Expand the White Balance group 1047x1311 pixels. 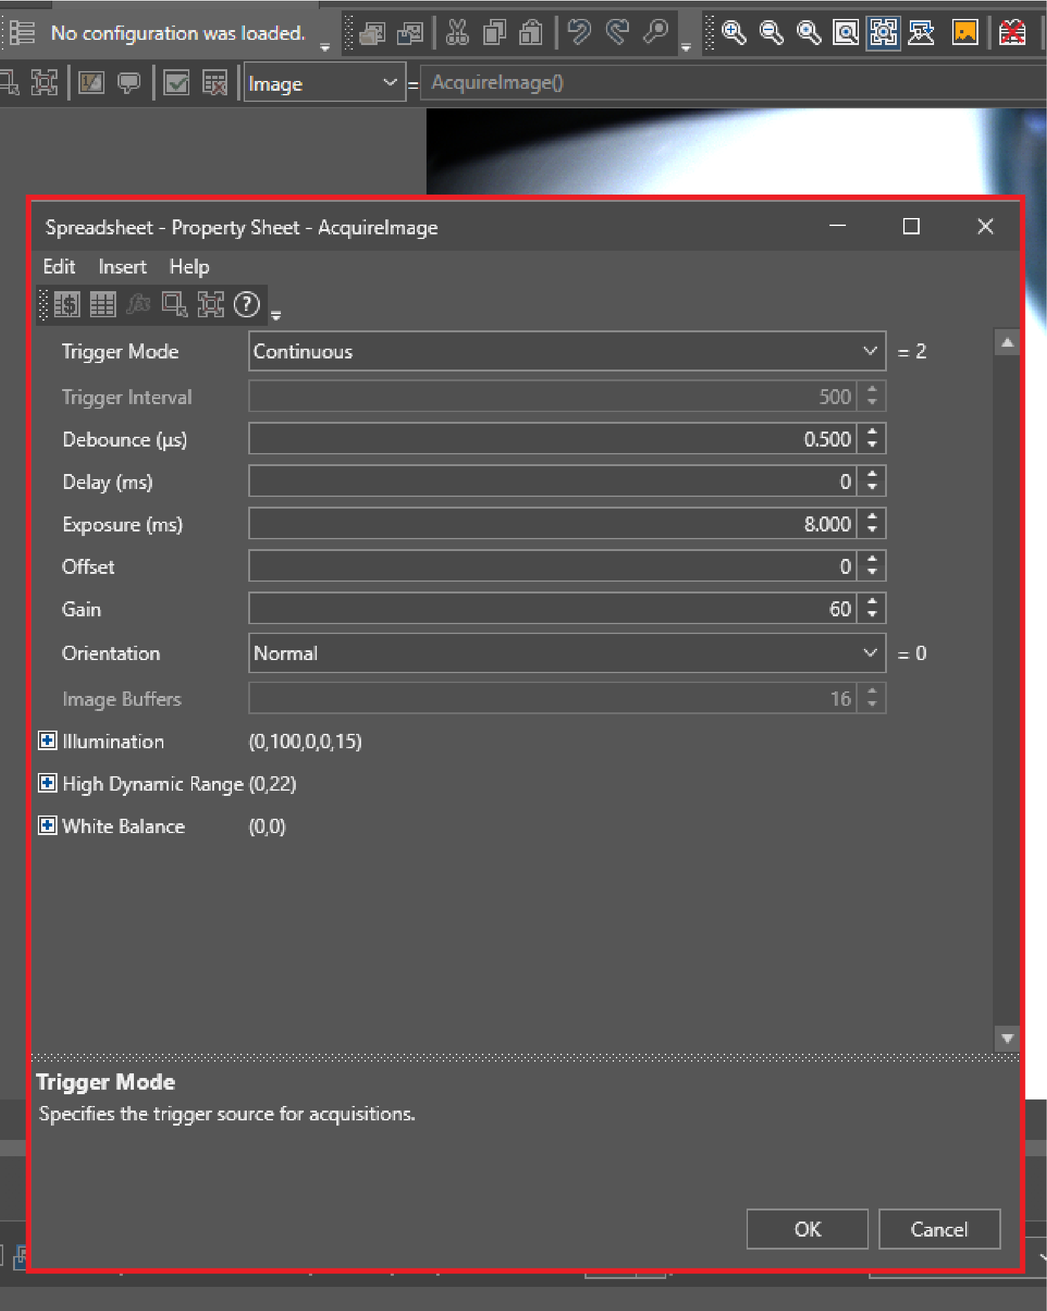coord(47,826)
